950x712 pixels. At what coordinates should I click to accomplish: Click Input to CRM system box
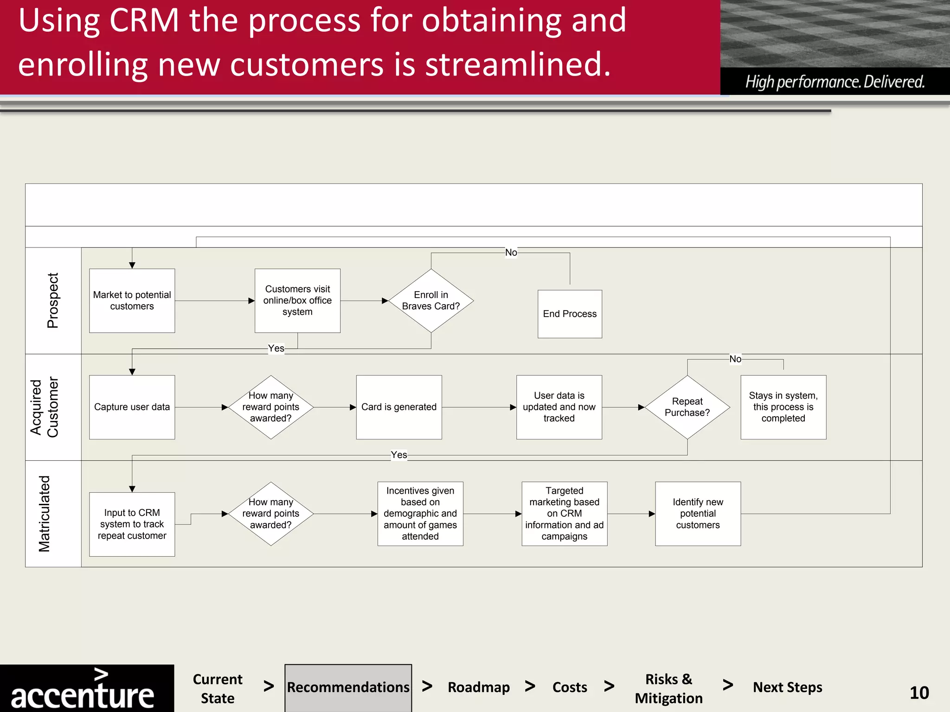132,524
